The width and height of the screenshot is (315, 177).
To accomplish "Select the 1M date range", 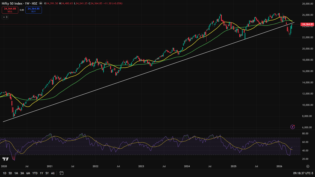I will [x=16, y=173].
